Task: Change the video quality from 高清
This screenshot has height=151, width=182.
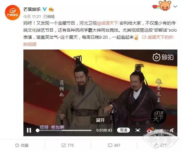Action: (x=123, y=130)
